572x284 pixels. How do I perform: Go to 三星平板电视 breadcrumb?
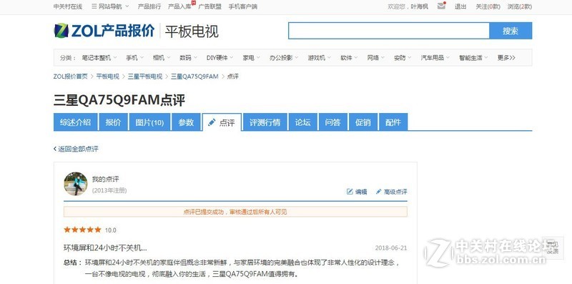(x=145, y=77)
